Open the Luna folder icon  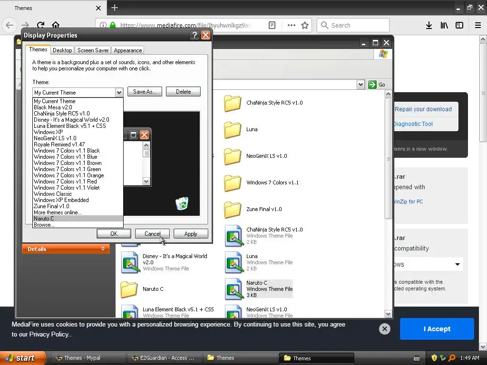pyautogui.click(x=232, y=129)
